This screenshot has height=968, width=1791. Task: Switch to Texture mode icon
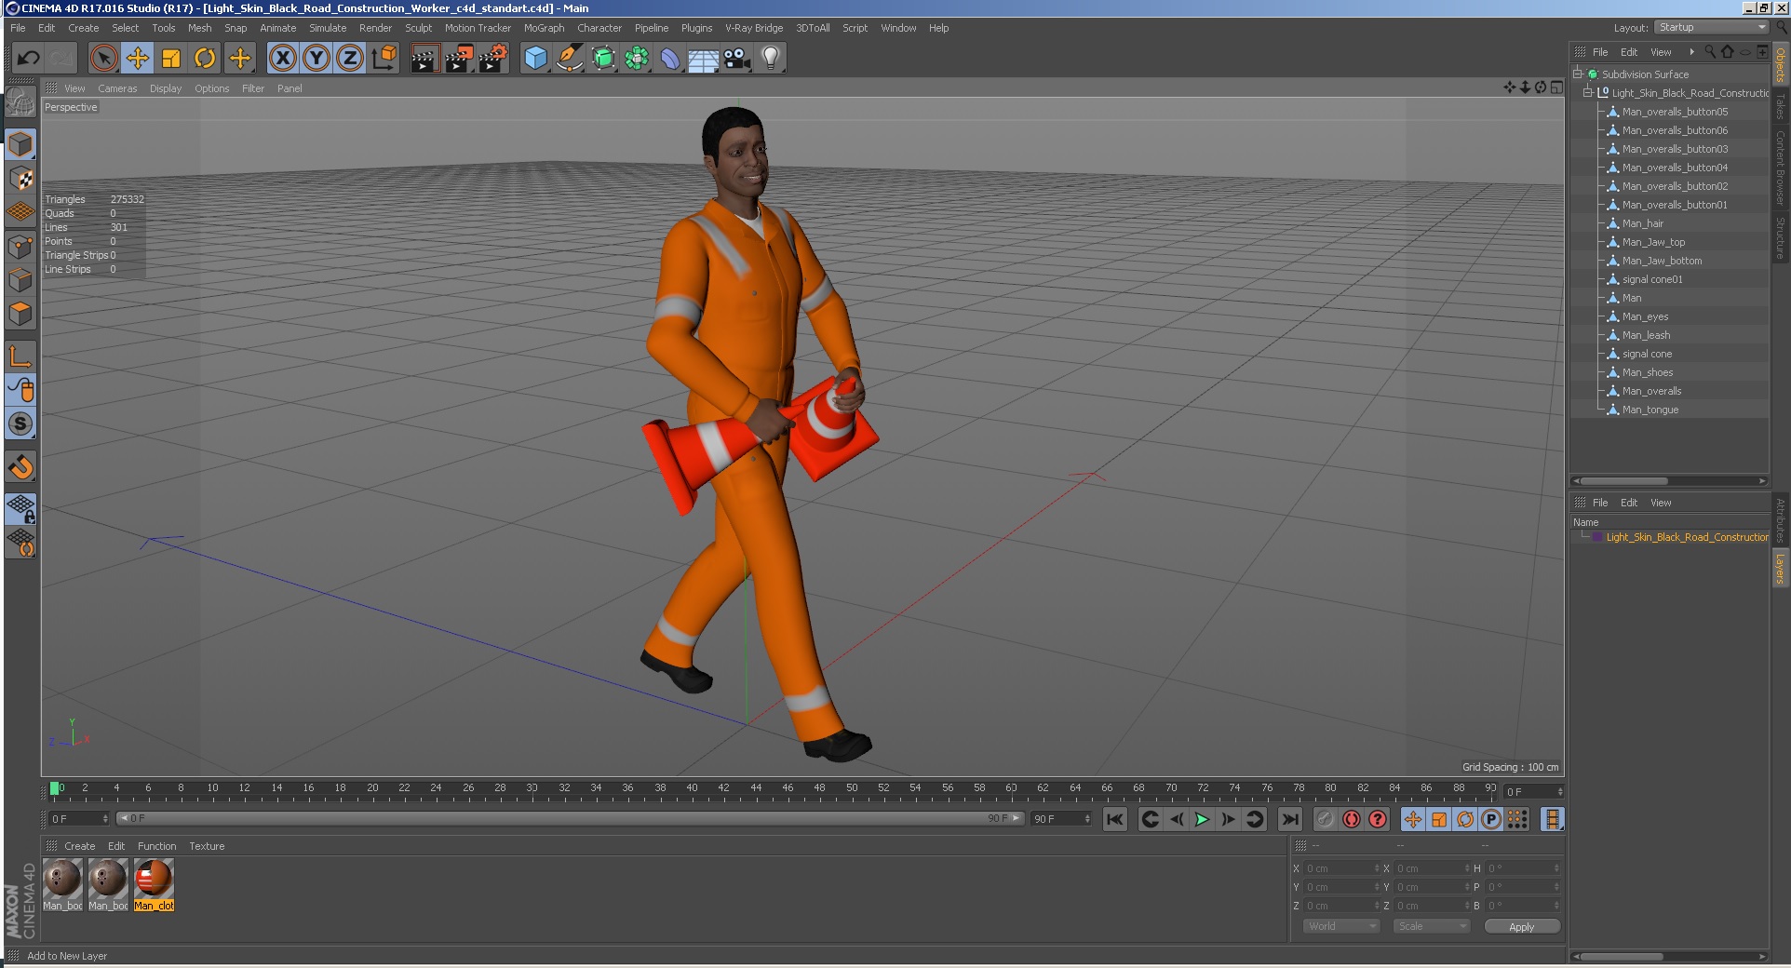point(20,178)
